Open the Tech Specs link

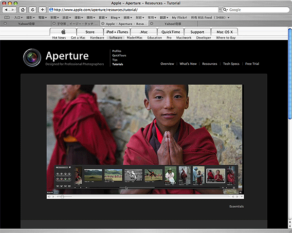[231, 64]
